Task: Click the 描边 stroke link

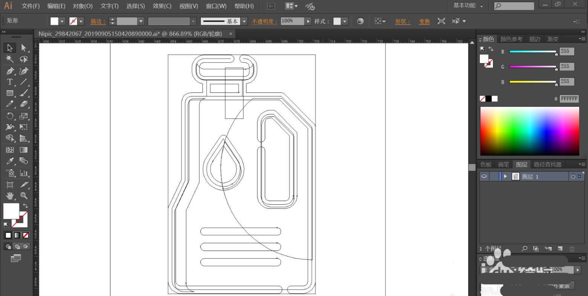Action: [98, 21]
